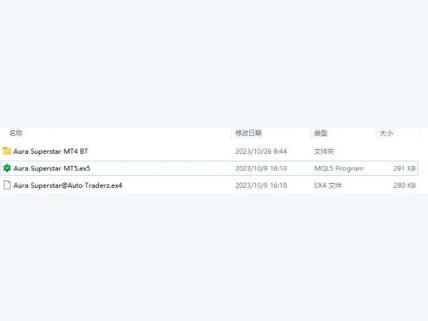
Task: Click the MQL5 Program type label
Action: [x=339, y=169]
